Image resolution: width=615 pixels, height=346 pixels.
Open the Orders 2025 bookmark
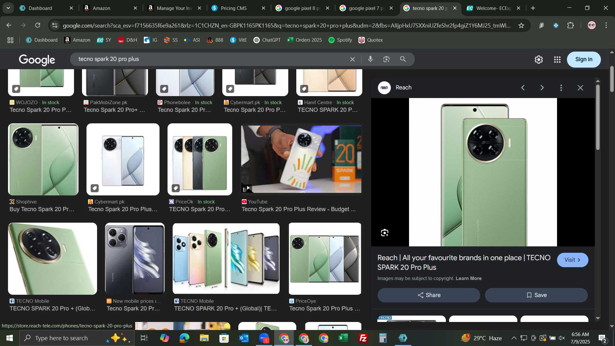click(x=305, y=40)
